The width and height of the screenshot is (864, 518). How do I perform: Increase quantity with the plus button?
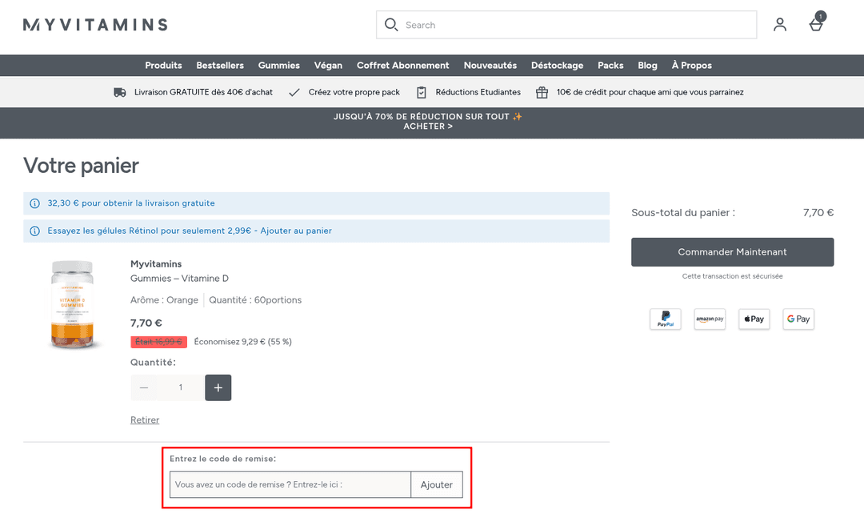218,387
